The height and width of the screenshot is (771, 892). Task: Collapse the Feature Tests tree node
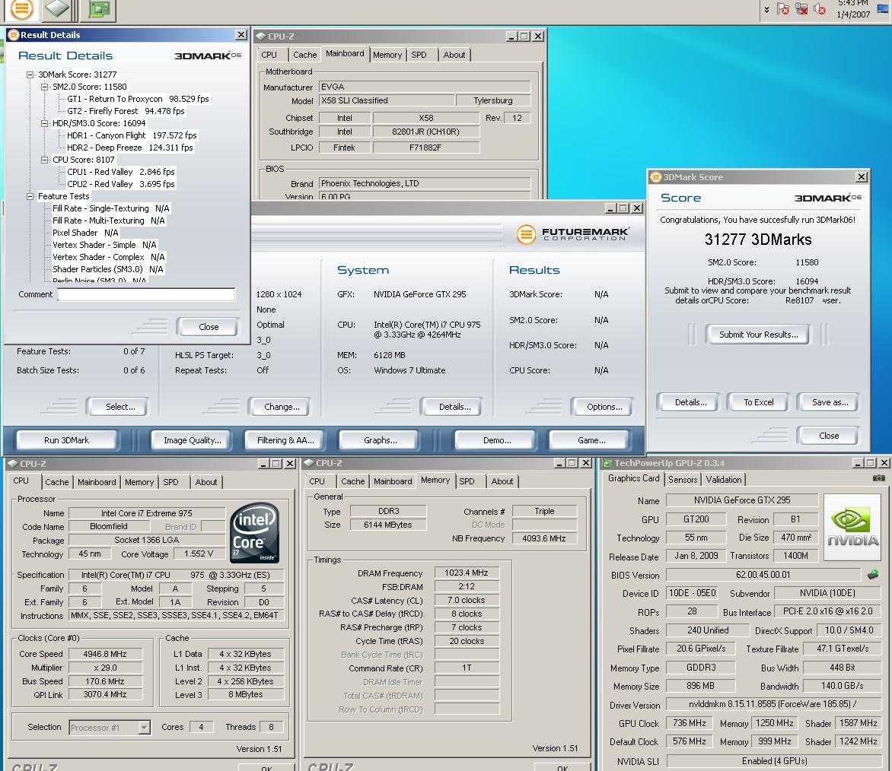pos(30,196)
